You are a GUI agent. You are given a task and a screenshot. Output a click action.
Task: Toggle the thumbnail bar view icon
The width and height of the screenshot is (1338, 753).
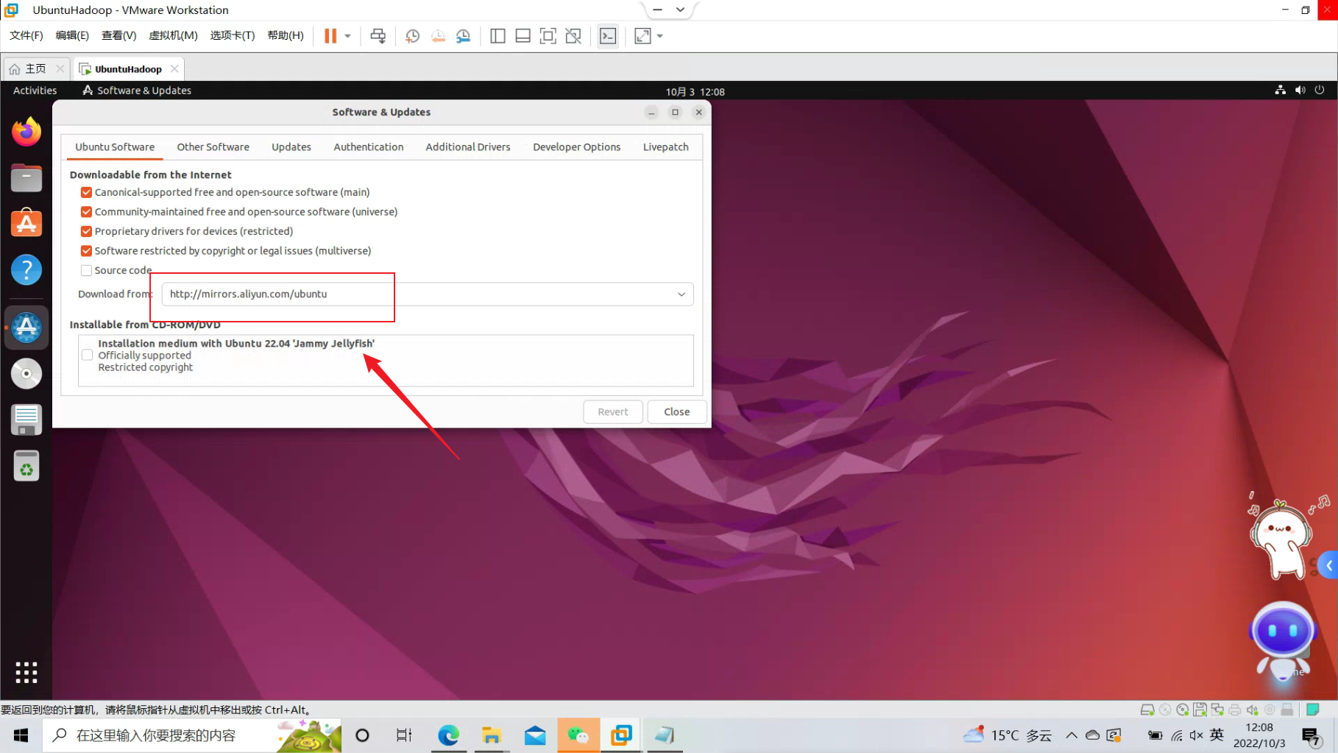pyautogui.click(x=523, y=36)
